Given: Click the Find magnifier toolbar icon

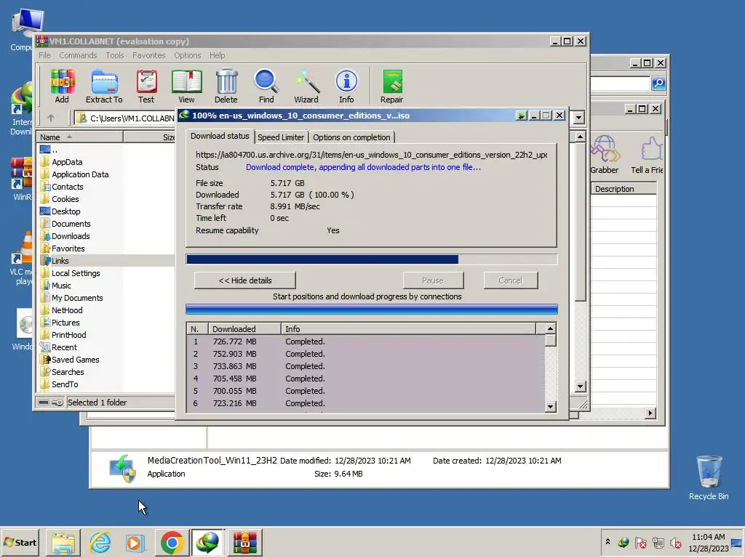Looking at the screenshot, I should (266, 86).
